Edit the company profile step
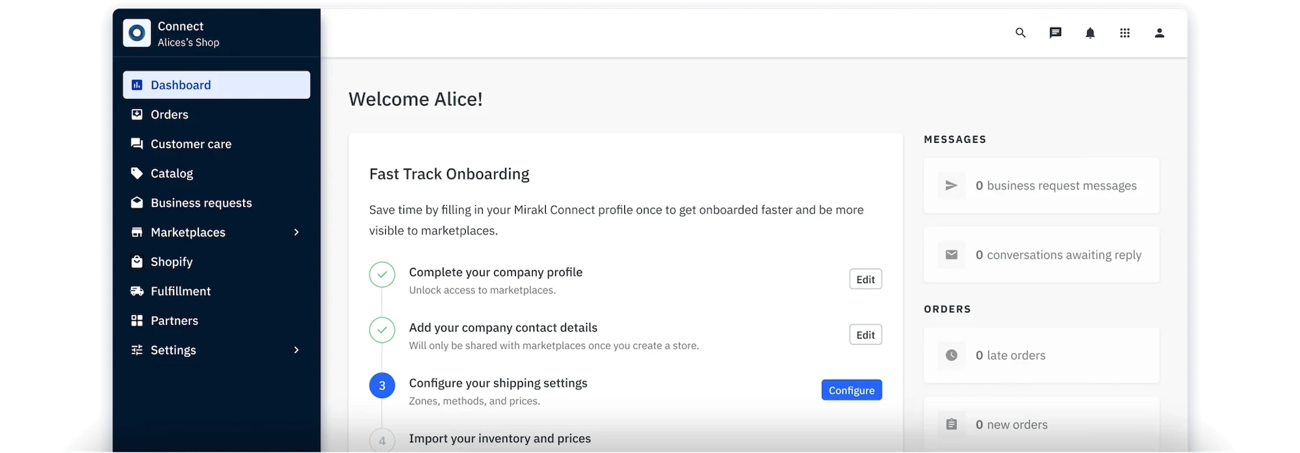This screenshot has height=453, width=1300. coord(865,280)
